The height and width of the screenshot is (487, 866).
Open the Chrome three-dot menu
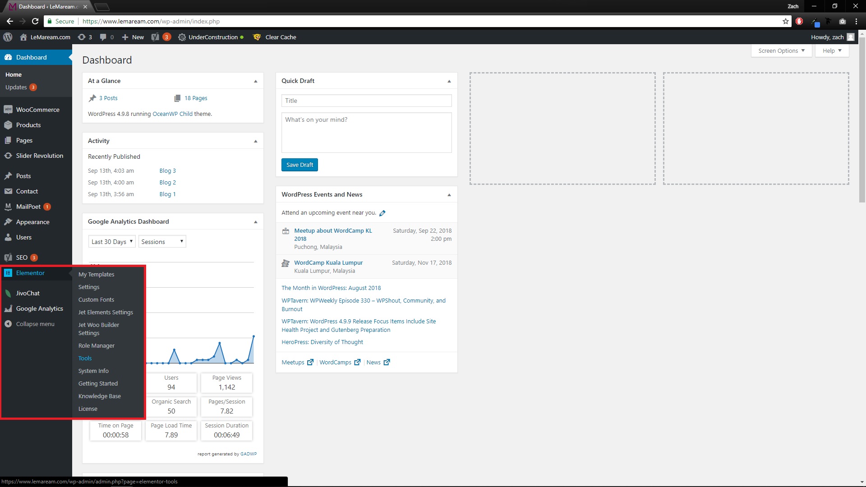pyautogui.click(x=856, y=21)
